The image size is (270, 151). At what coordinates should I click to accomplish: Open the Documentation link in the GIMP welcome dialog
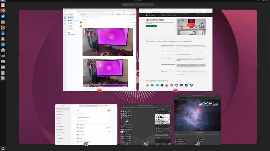point(180,141)
